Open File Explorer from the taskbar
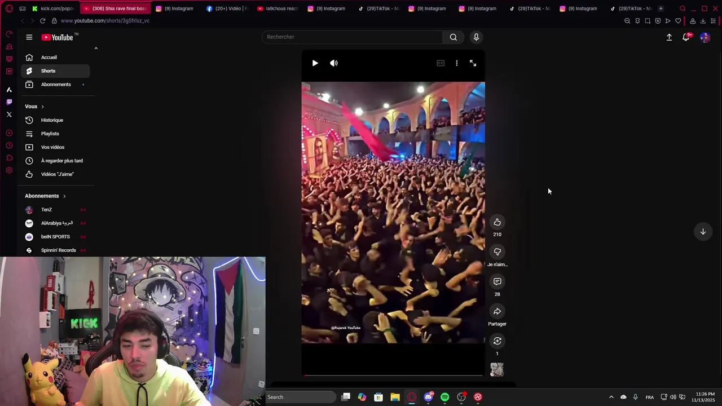Screen dimensions: 722x406 395,397
